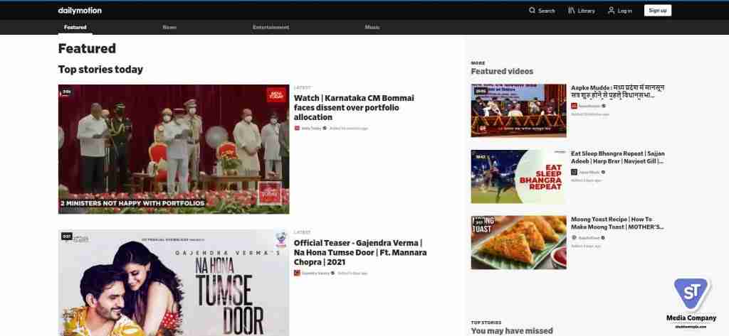The image size is (729, 336).
Task: Open Moong Toast Recipe title link
Action: pos(617,223)
